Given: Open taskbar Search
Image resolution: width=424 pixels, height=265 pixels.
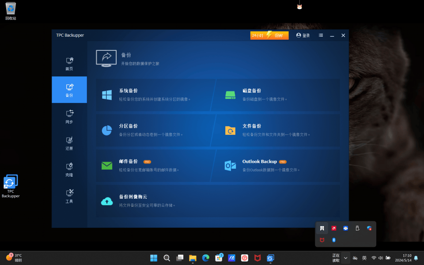Looking at the screenshot, I should [x=167, y=258].
